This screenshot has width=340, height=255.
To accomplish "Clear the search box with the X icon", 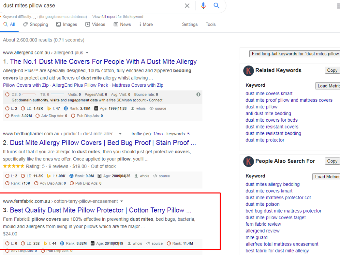I will coord(187,6).
